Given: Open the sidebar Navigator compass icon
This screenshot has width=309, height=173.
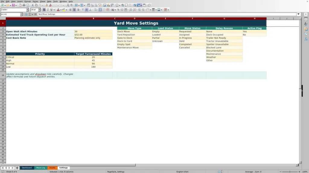Looking at the screenshot, I should (306, 34).
